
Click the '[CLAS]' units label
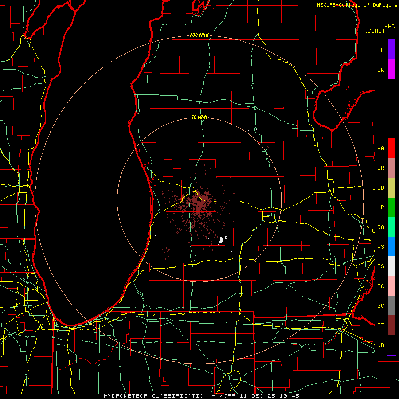pyautogui.click(x=375, y=31)
